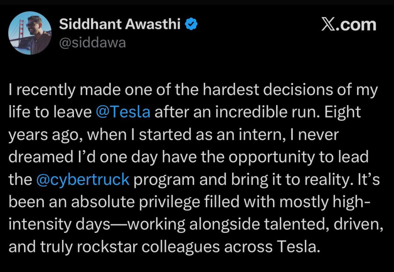Click the blue verified checkmark badge
Viewport: 394px width, 272px height.
tap(192, 25)
